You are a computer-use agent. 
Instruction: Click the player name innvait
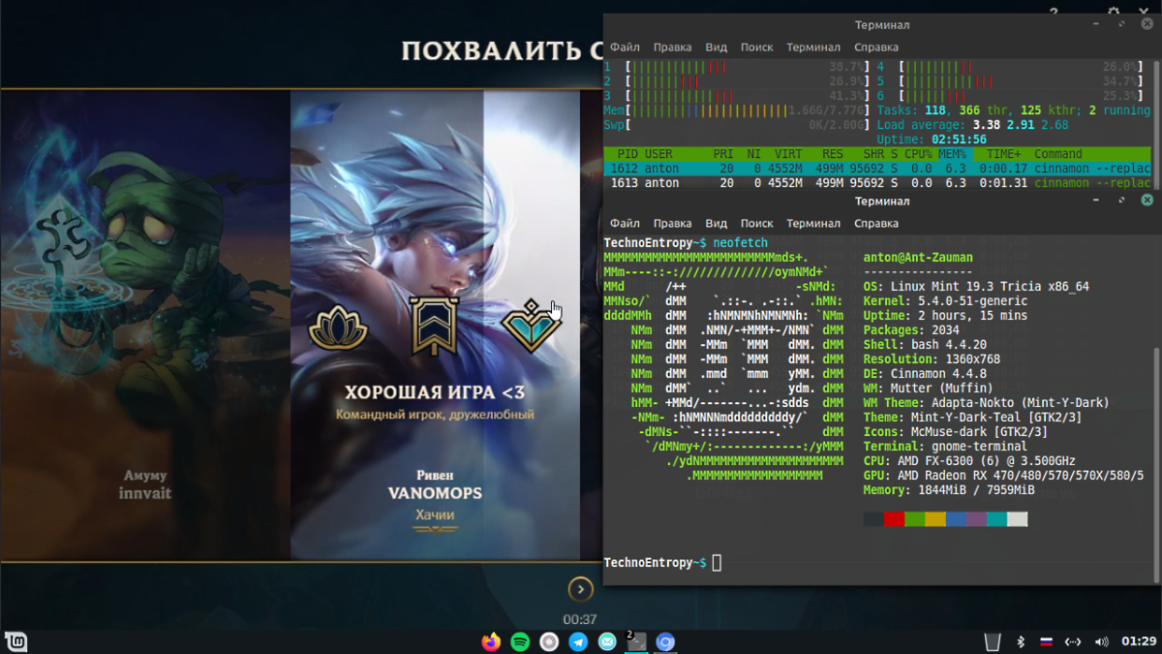[x=145, y=493]
